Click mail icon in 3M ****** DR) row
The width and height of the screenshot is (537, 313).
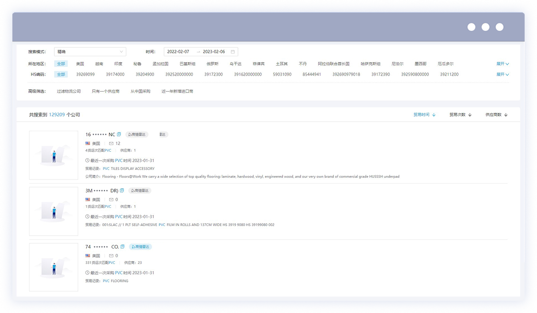tap(111, 199)
